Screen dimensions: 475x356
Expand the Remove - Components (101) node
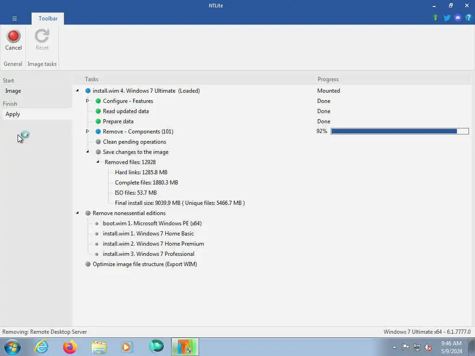point(88,131)
